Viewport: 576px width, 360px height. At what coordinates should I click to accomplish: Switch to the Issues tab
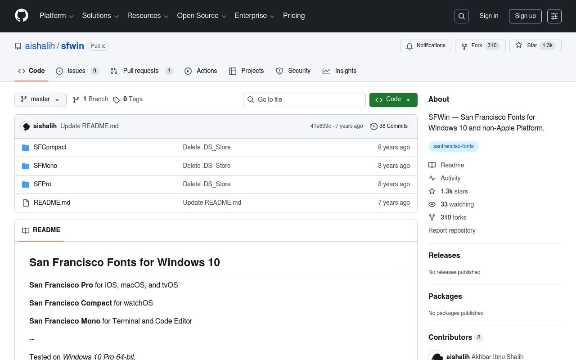pyautogui.click(x=76, y=71)
